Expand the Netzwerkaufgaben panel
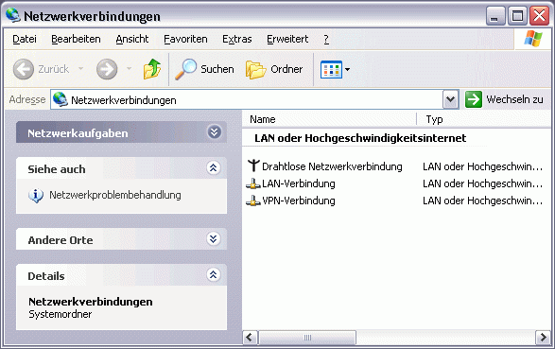 [x=214, y=132]
